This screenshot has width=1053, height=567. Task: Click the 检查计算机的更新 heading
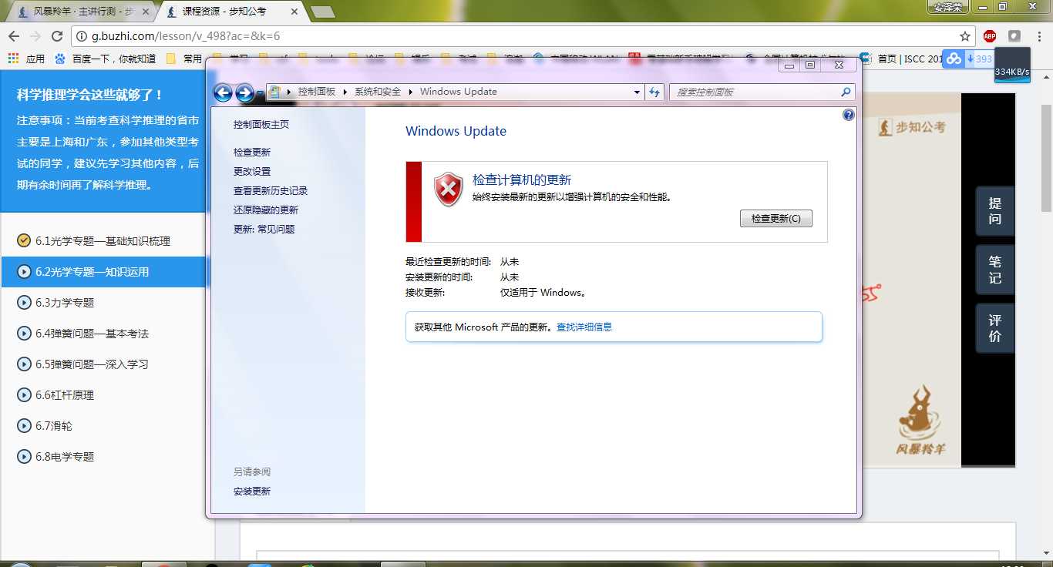click(522, 179)
